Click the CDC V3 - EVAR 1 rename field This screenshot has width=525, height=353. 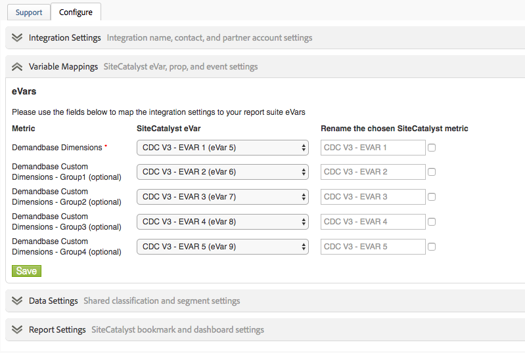click(x=373, y=148)
